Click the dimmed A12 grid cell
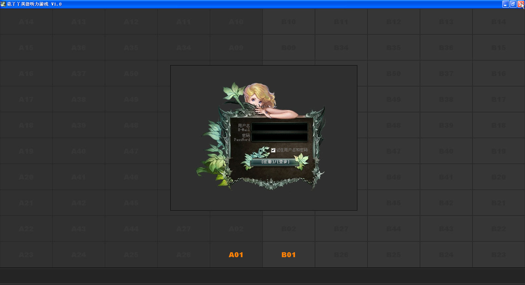 pyautogui.click(x=131, y=22)
